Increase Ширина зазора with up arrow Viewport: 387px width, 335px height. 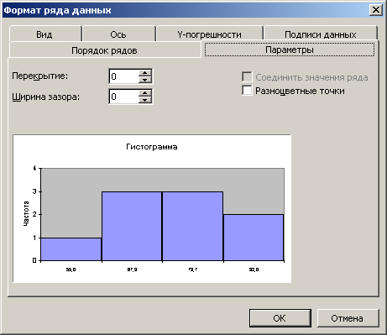145,93
